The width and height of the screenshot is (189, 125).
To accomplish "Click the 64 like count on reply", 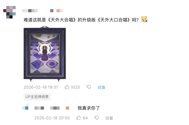I will point(85,118).
